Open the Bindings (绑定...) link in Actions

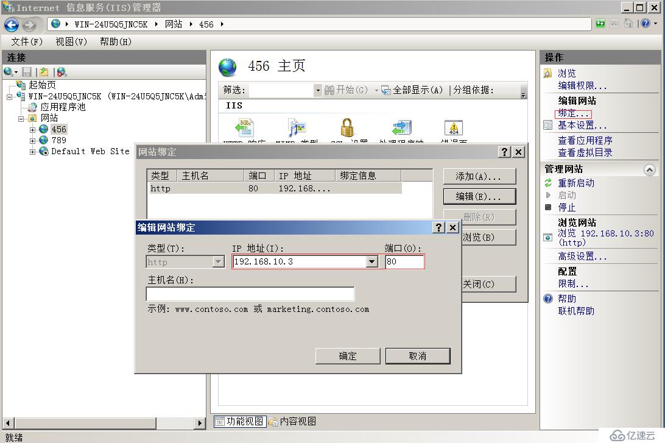coord(573,113)
